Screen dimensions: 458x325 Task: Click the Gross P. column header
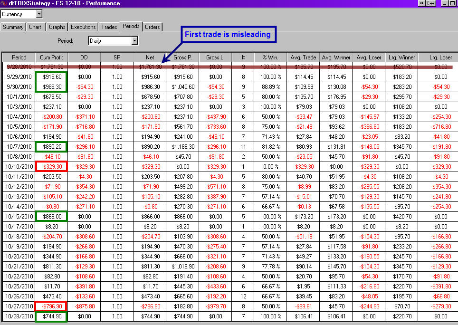point(182,57)
